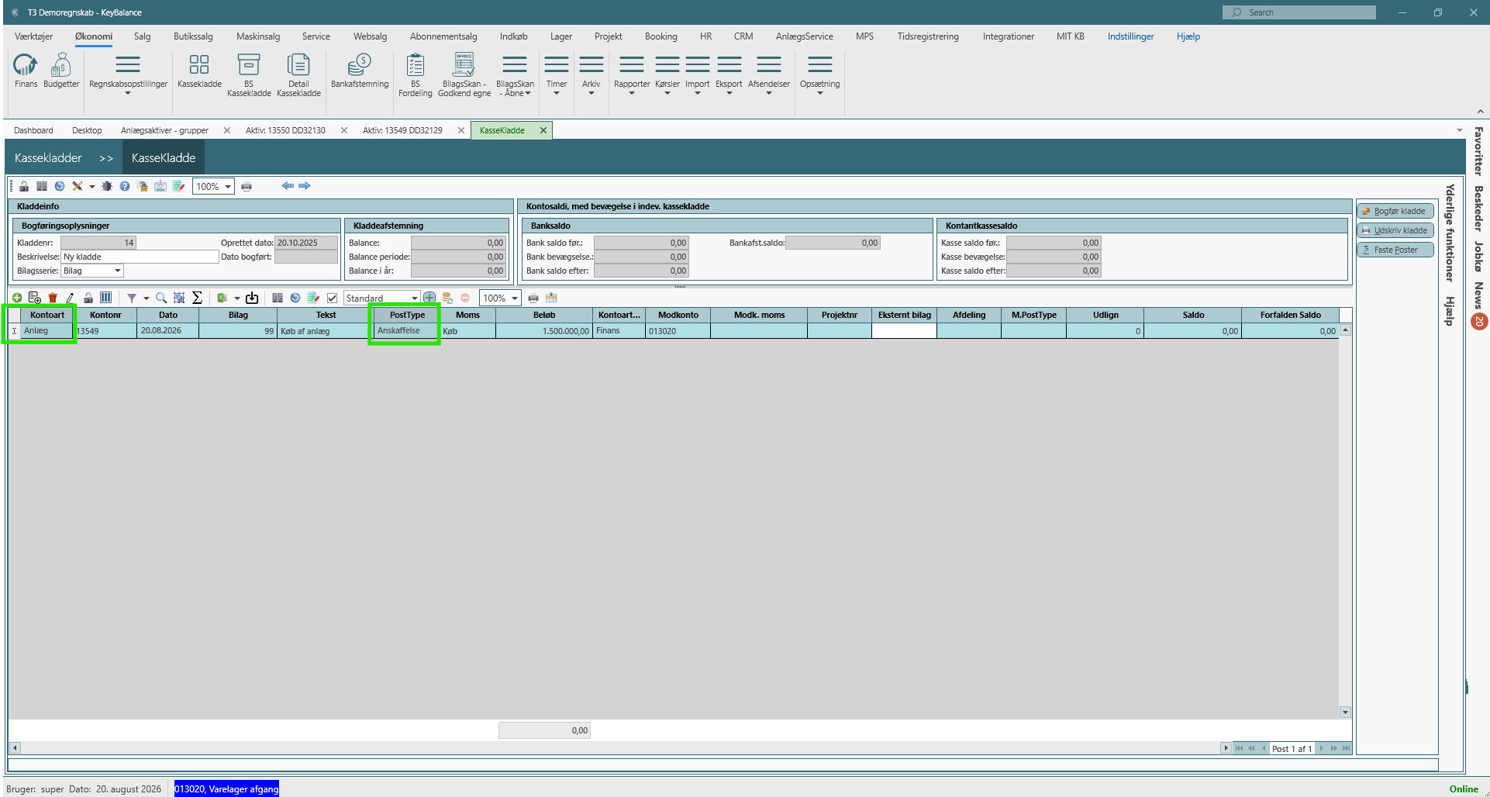Click the filter funnel icon in grid toolbar
The height and width of the screenshot is (797, 1490).
pos(132,298)
